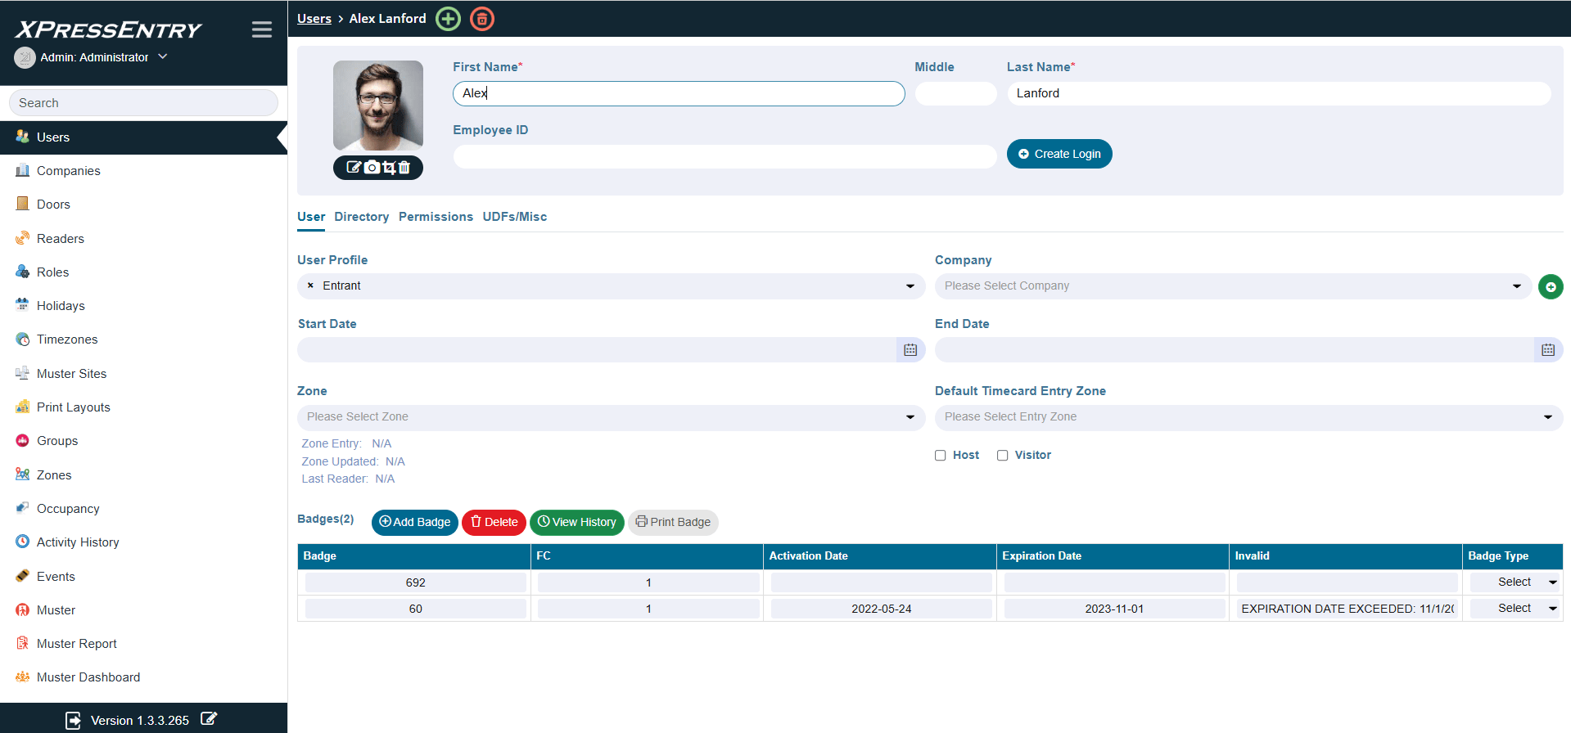Enable the Visitor checkbox
The width and height of the screenshot is (1571, 733).
pyautogui.click(x=1003, y=456)
